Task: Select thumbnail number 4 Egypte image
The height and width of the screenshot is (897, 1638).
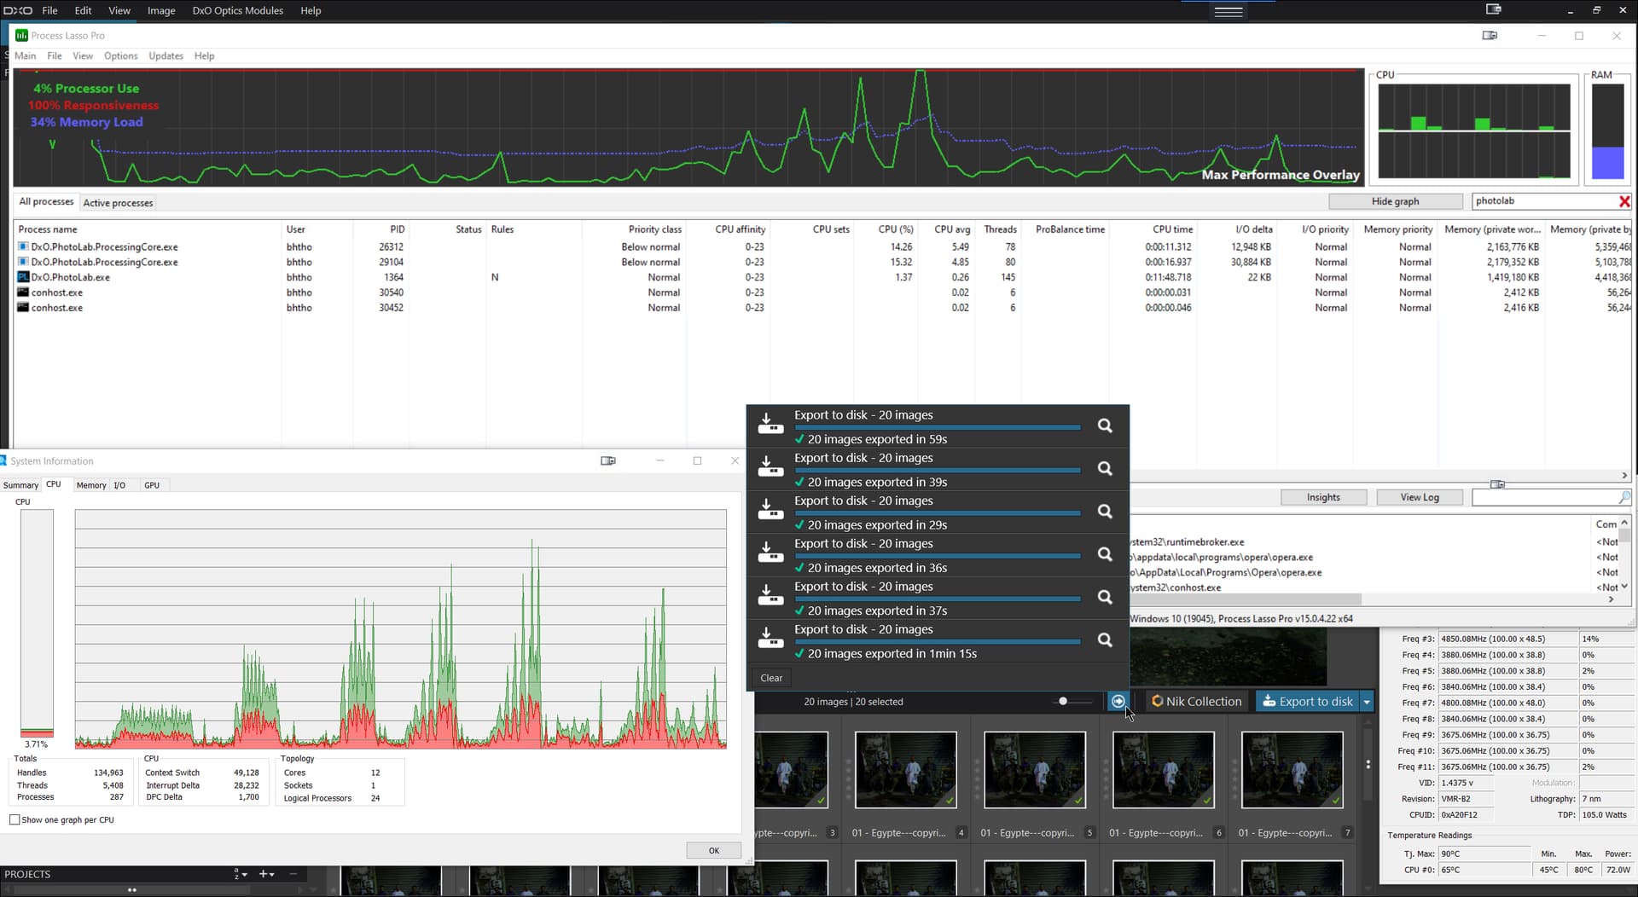Action: point(906,770)
